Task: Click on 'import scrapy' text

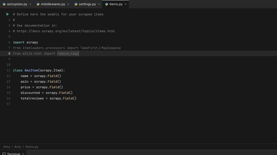Action: pos(26,42)
